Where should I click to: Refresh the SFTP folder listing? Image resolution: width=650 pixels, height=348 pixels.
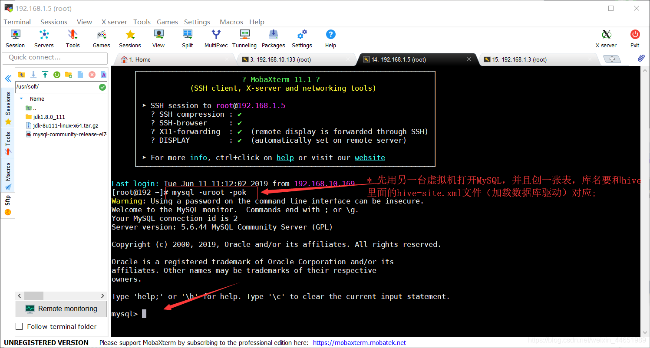pyautogui.click(x=56, y=75)
